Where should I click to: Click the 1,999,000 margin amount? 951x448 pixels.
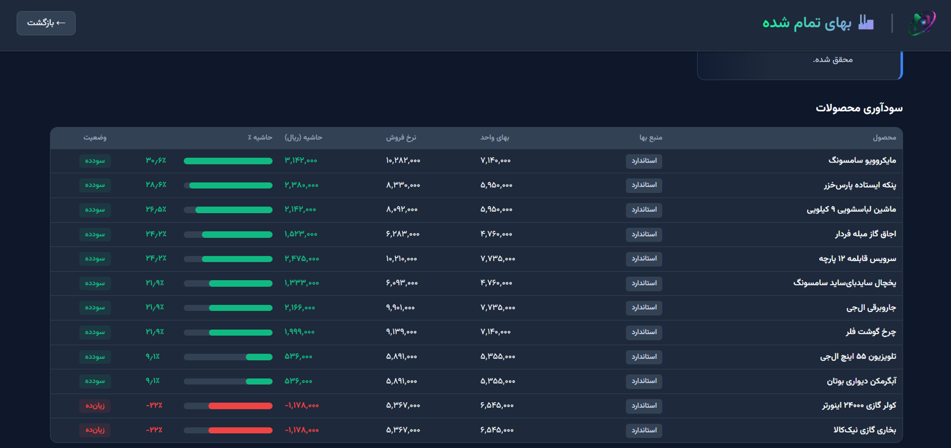300,332
